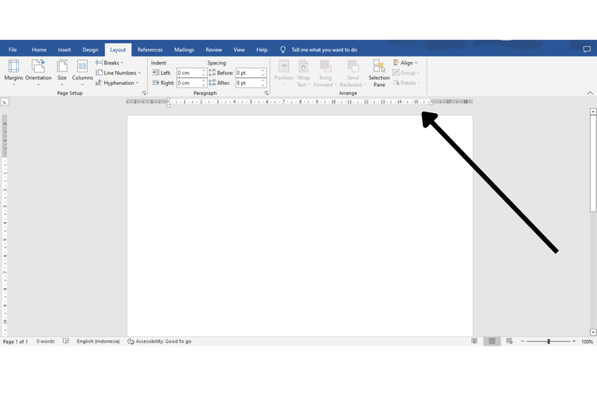Click the right indent ruler marker

click(431, 103)
